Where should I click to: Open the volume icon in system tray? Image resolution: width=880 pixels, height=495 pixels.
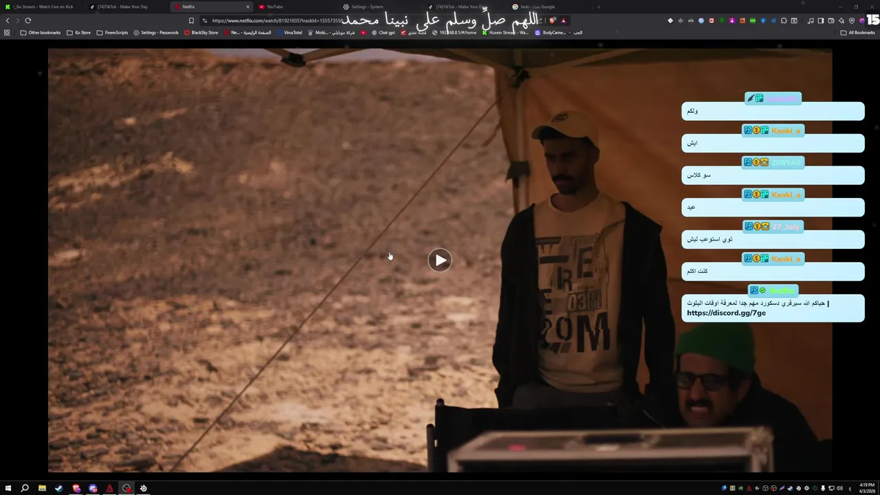pos(839,488)
